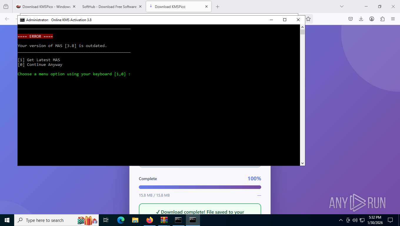The width and height of the screenshot is (400, 226).
Task: Open the taskbar clock showing 5:32 PM
Action: pos(375,220)
